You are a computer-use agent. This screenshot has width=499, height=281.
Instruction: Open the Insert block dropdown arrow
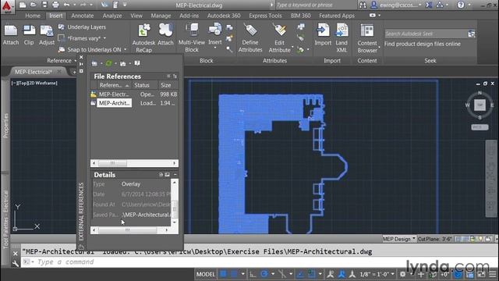tap(215, 48)
